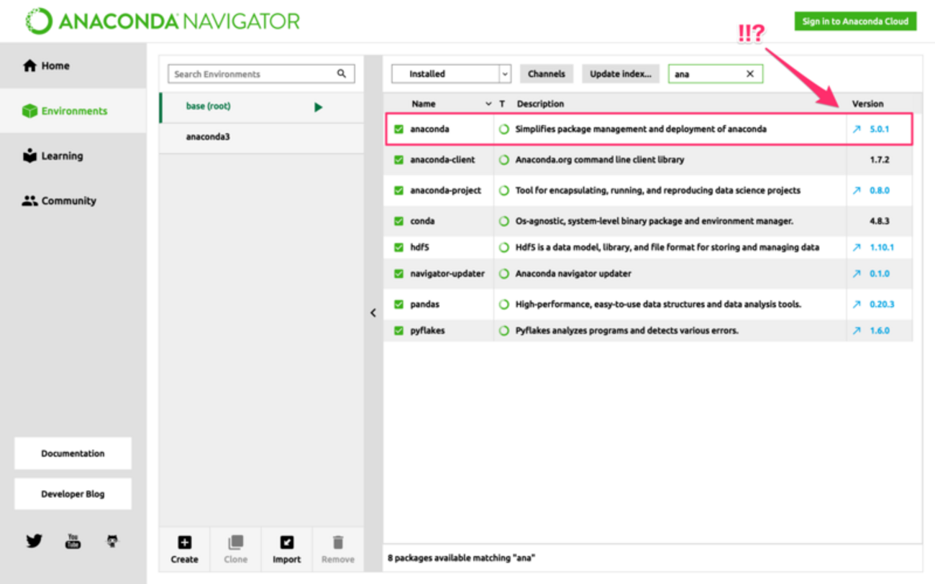The width and height of the screenshot is (935, 584).
Task: Click the upgrade arrow for pyflakes 1.6.0
Action: (x=857, y=330)
